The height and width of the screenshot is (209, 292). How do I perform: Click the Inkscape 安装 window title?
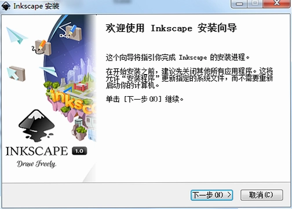(36, 6)
